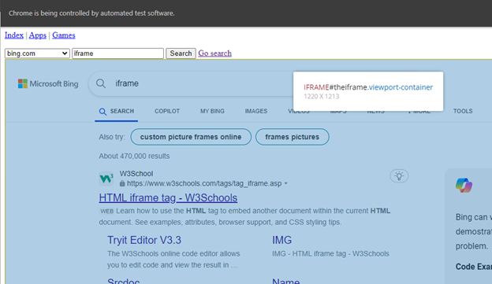Open the Apps link
The height and width of the screenshot is (284, 492).
(x=38, y=35)
